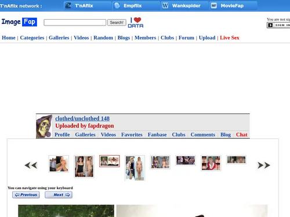Click the ImageFap logo
The height and width of the screenshot is (217, 290).
pyautogui.click(x=19, y=22)
